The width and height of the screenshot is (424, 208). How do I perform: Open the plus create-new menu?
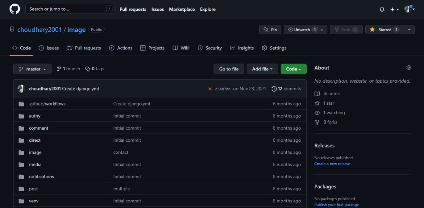tap(394, 10)
